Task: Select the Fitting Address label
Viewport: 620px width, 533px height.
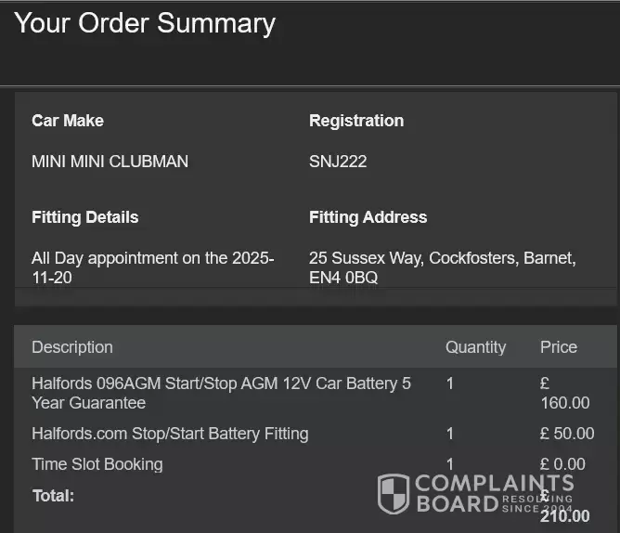Action: point(368,217)
